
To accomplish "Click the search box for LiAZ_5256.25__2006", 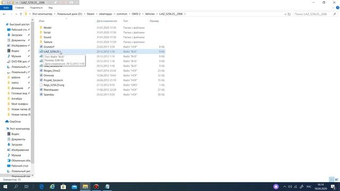I will 315,14.
